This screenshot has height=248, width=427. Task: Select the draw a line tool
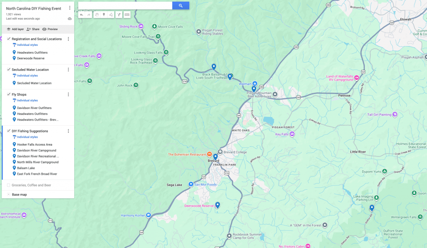111,15
